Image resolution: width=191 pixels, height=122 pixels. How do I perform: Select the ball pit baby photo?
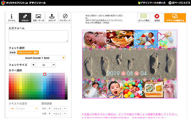(x=132, y=89)
